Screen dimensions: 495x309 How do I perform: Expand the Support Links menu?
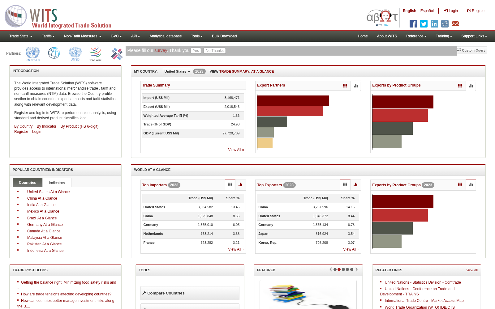[x=474, y=36]
